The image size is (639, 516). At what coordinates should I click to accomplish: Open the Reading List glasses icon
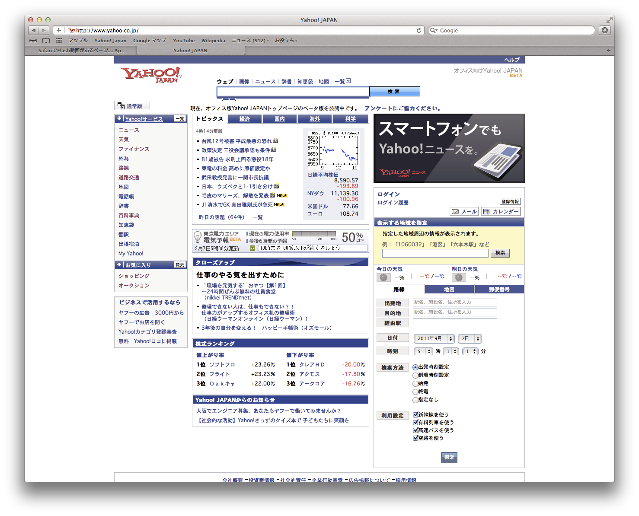(33, 41)
